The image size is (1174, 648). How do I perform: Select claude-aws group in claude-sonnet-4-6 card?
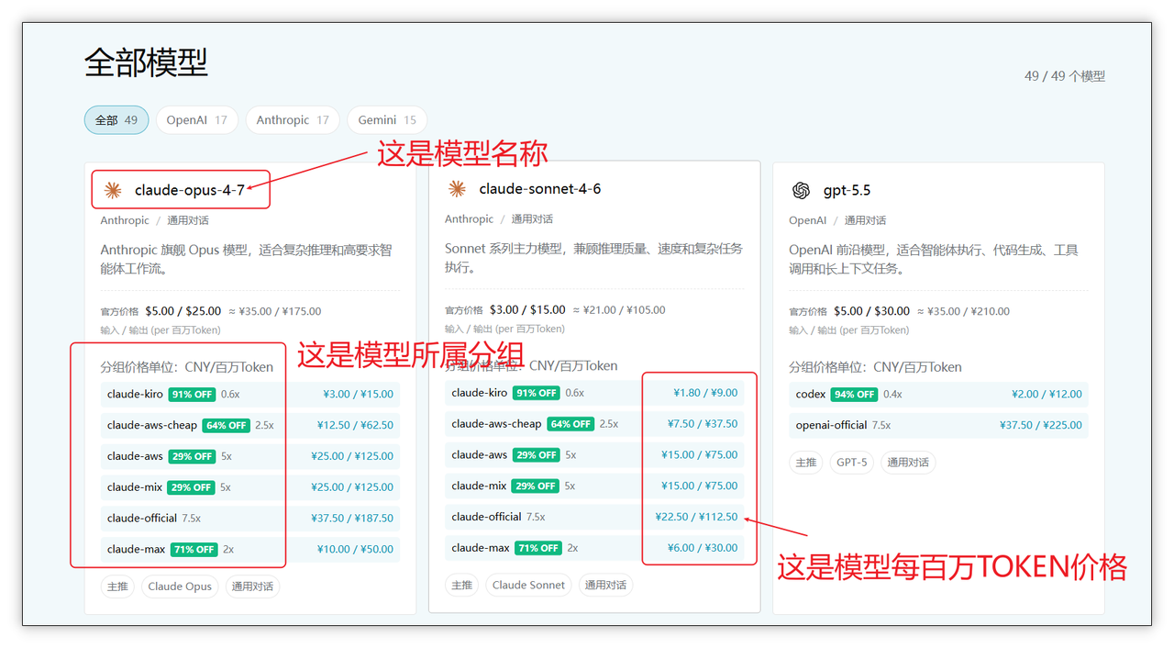(594, 455)
